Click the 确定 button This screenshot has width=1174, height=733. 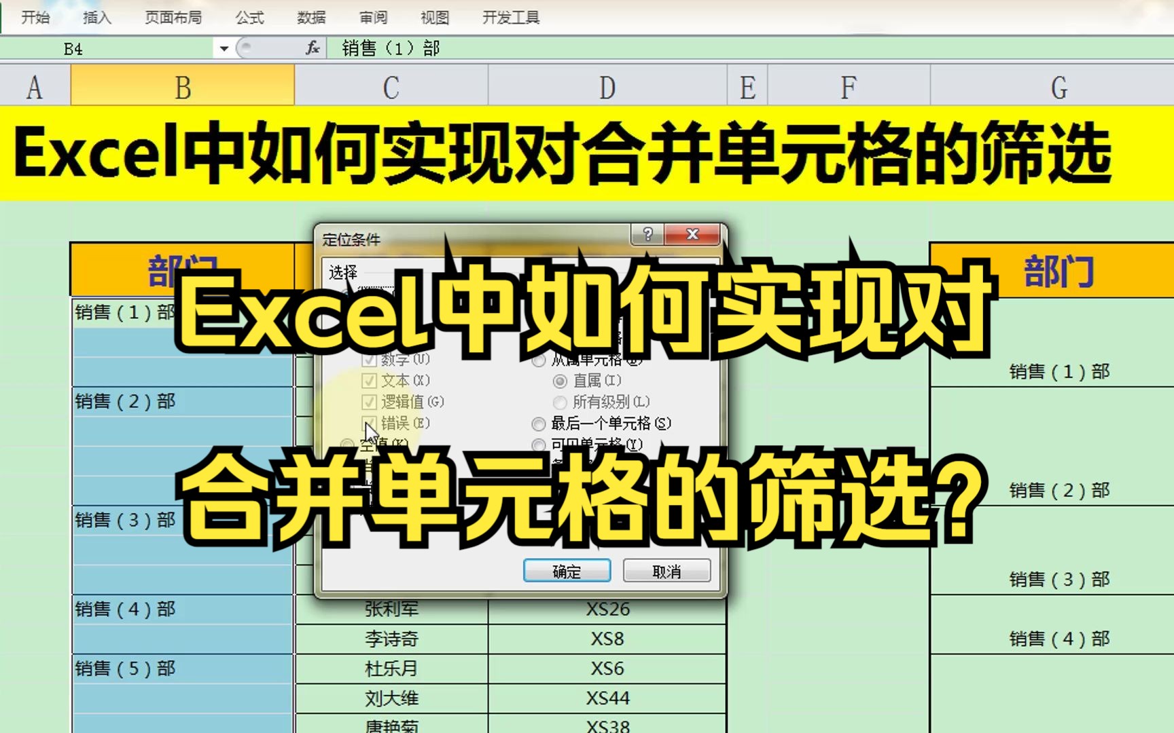(567, 571)
